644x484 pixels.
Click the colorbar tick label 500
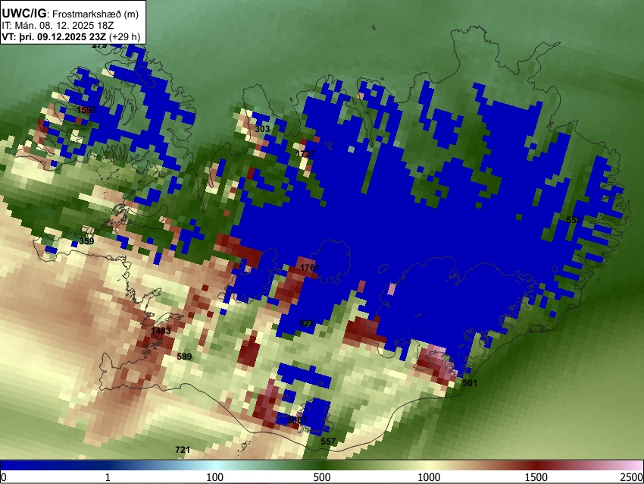(321, 477)
